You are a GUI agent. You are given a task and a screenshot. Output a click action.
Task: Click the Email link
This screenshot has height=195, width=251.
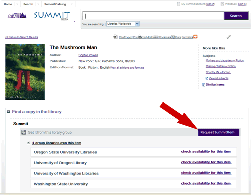[143, 37]
